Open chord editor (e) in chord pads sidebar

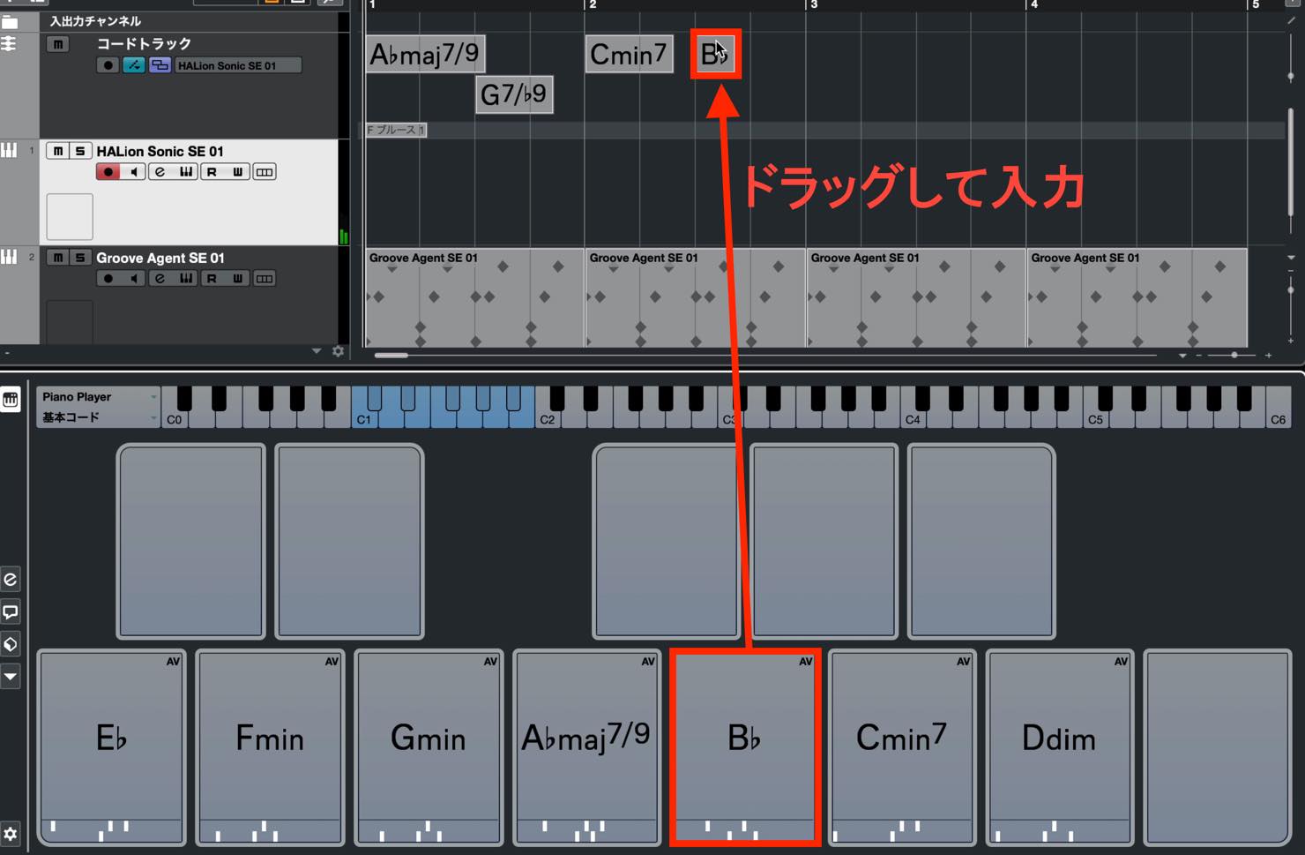(x=11, y=580)
